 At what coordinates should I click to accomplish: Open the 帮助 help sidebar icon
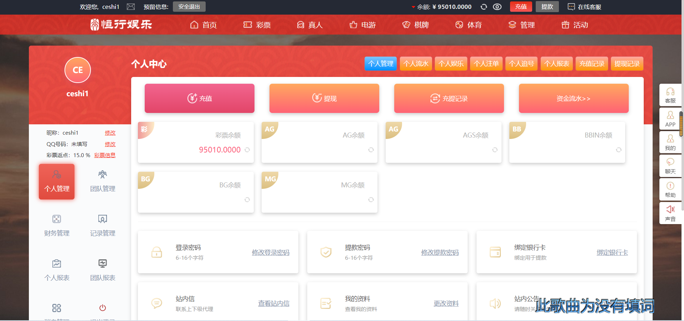(x=670, y=189)
